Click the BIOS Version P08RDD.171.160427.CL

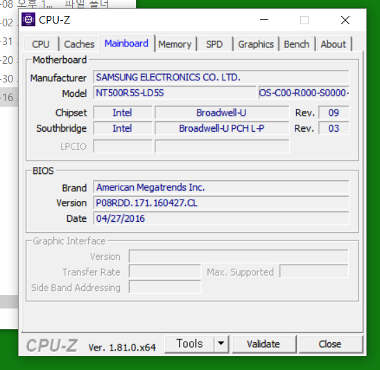221,203
